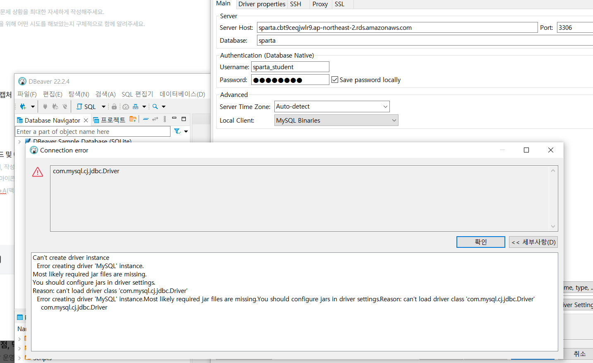Expand the dropdown beside the network diagram icon
This screenshot has height=363, width=593.
coord(144,106)
